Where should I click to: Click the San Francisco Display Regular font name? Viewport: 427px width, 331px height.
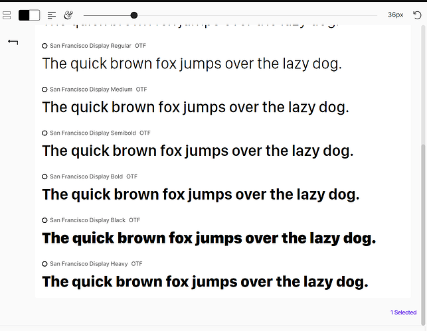tap(90, 46)
